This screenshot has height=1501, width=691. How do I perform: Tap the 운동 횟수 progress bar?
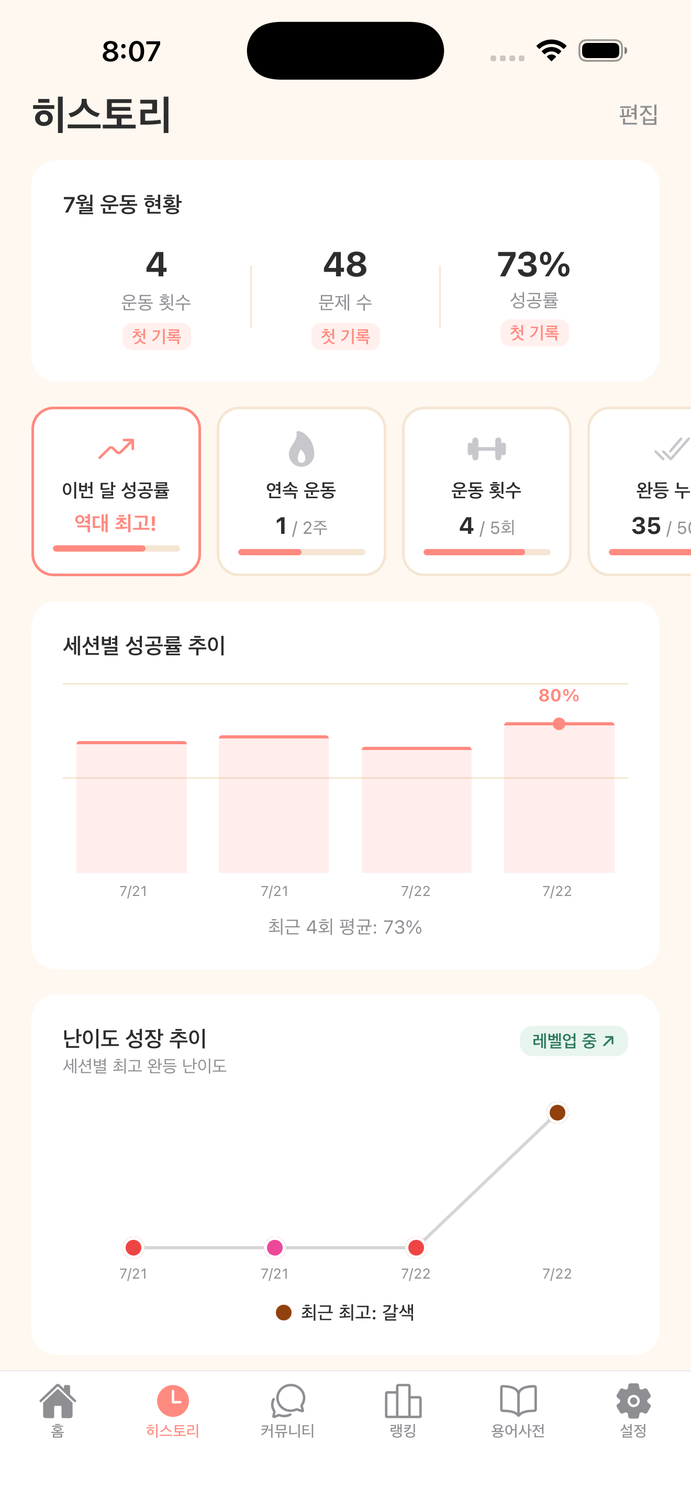pos(486,552)
